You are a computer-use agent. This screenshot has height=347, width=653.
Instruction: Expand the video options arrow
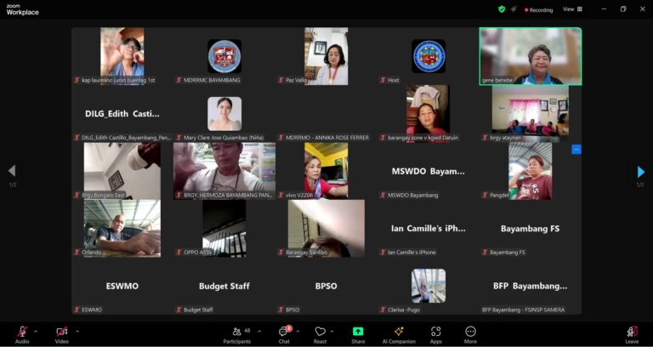(77, 331)
